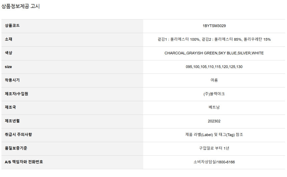Click the 소비자상담실/1800-6166 phone number
Screen dimensions: 287x177
[x=214, y=162]
